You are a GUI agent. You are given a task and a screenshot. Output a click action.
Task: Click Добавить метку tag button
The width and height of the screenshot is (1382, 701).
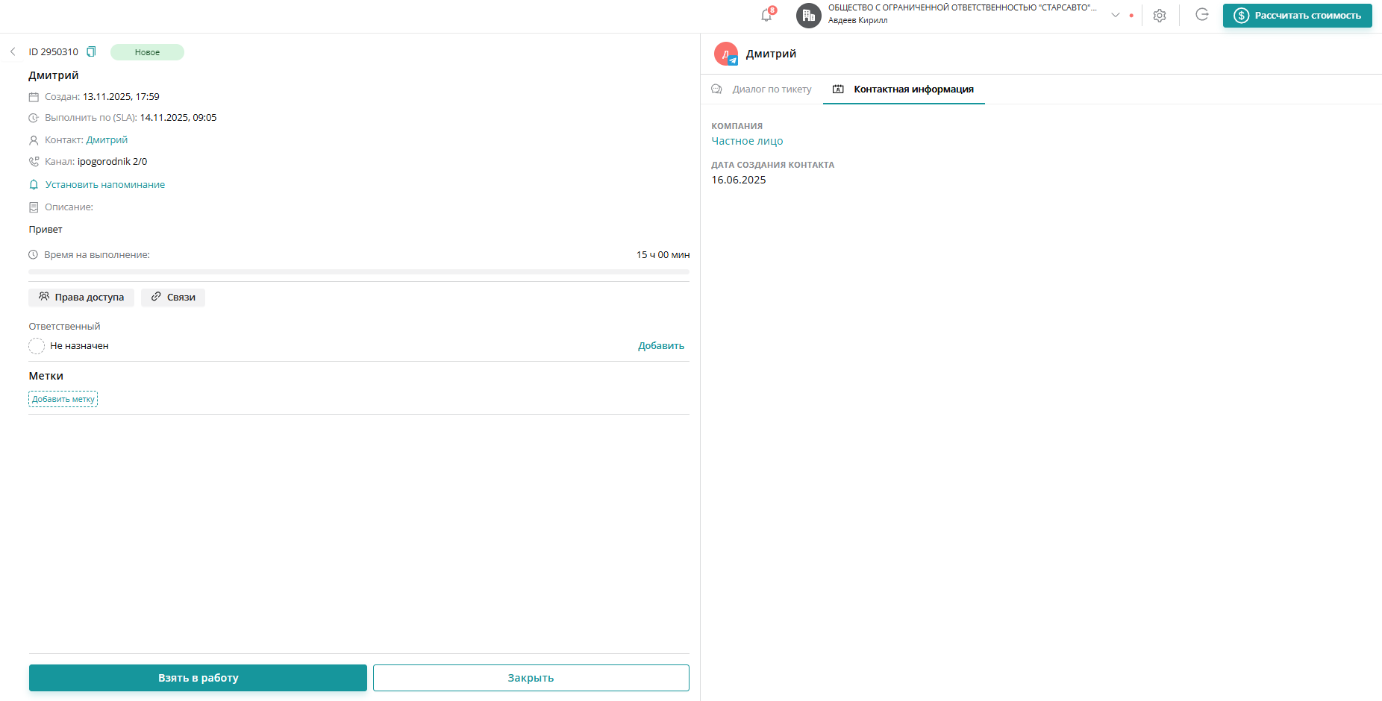[x=63, y=399]
